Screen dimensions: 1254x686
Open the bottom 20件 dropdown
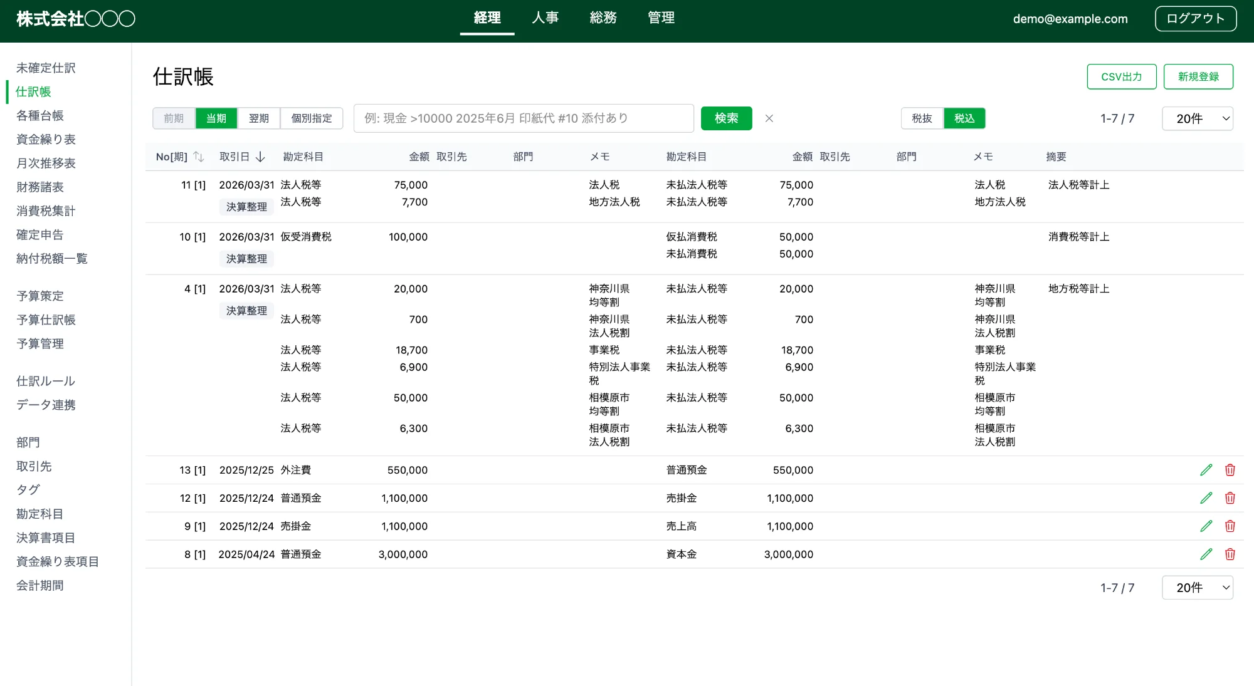click(x=1198, y=588)
